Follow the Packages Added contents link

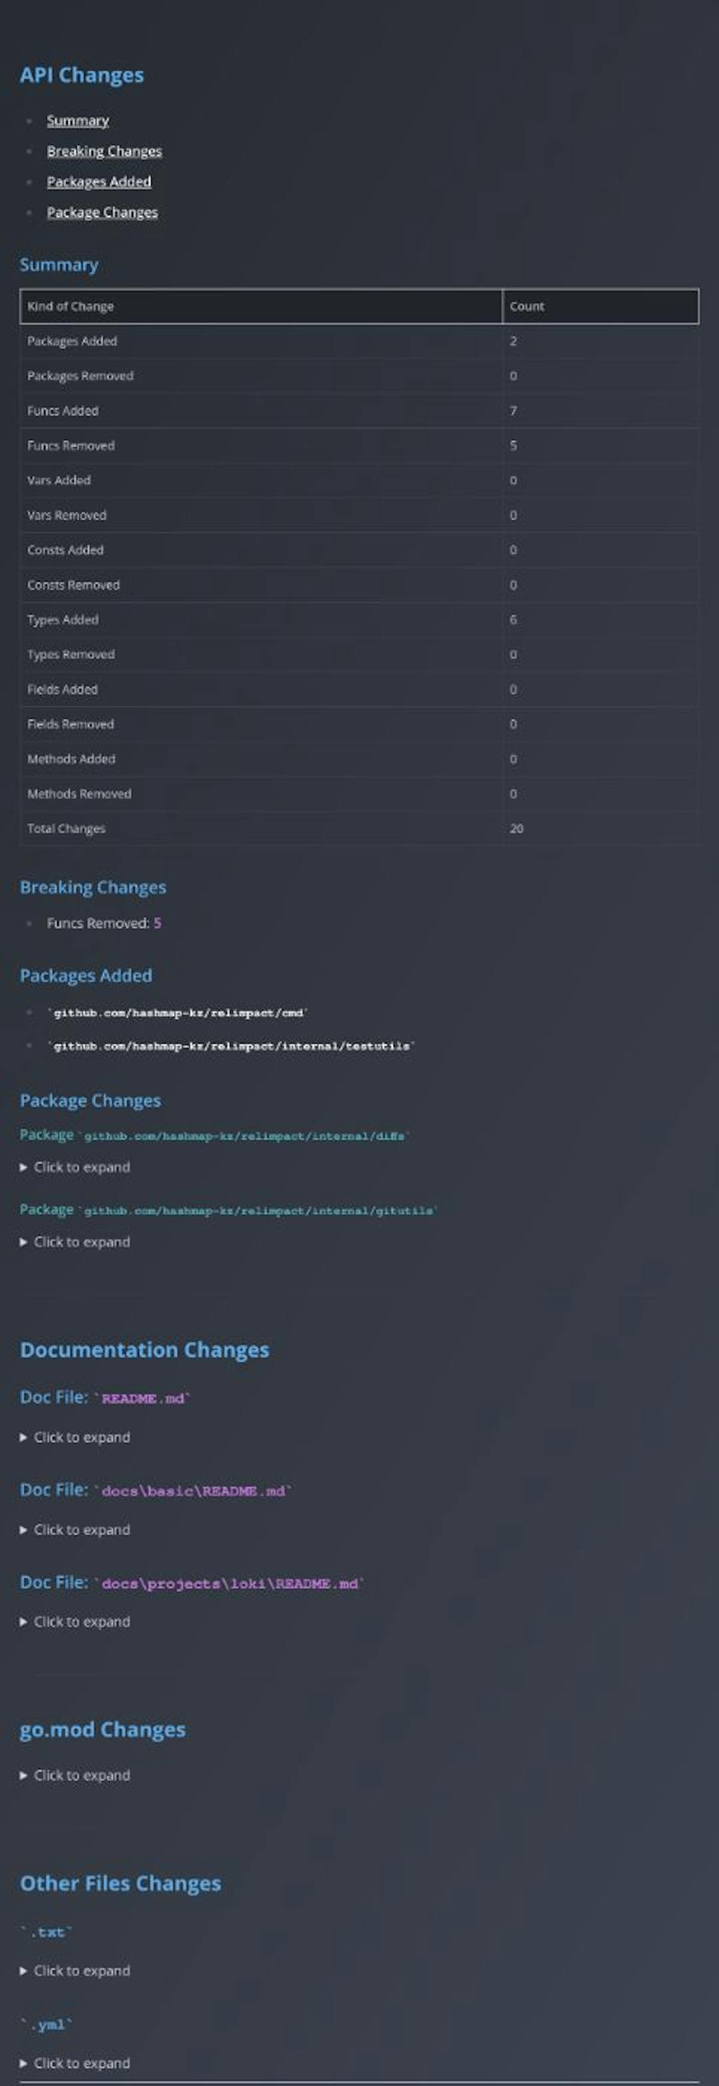99,181
